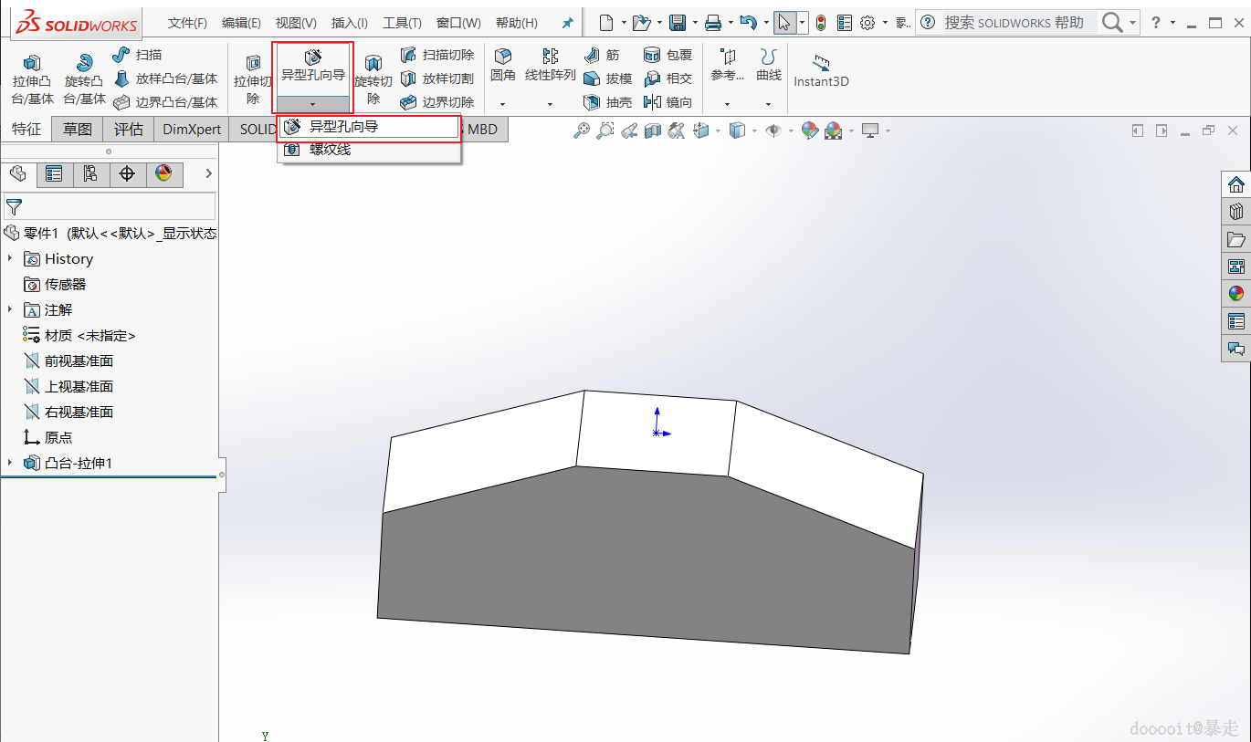Open the DisplayManager appearance tab icon

163,173
